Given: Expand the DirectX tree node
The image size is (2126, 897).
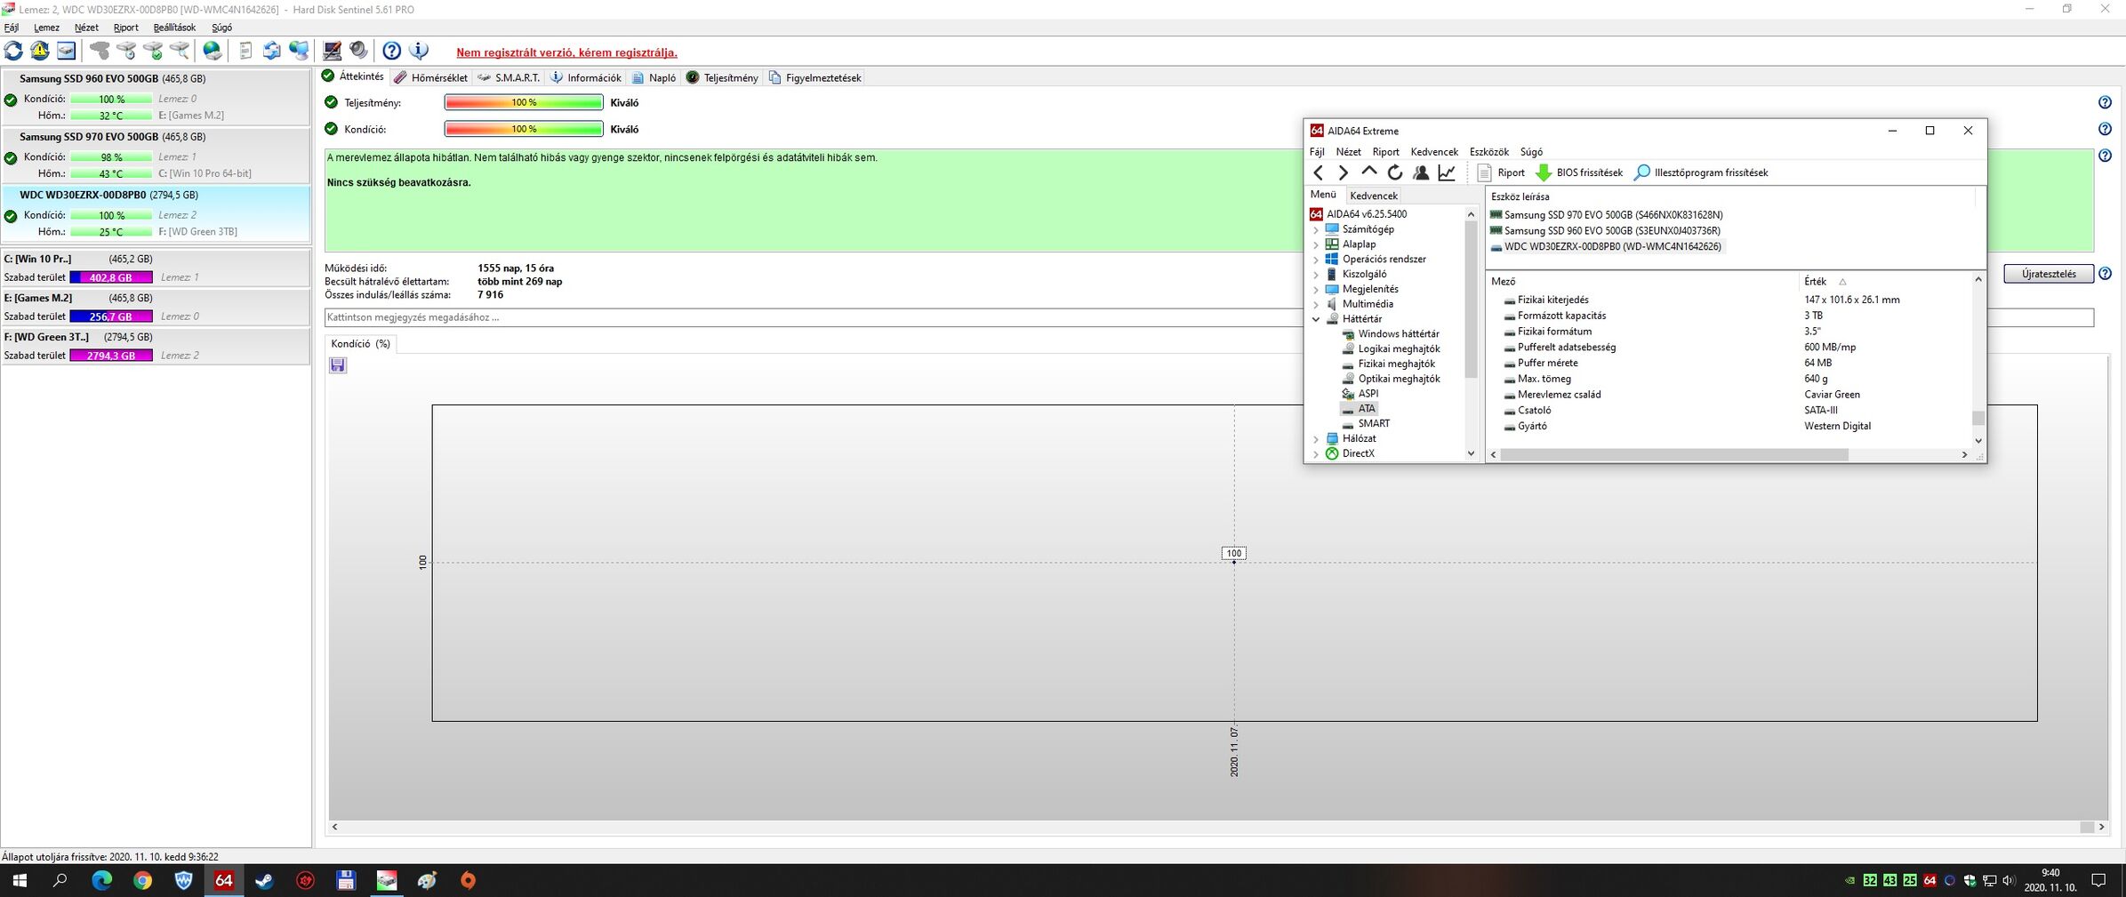Looking at the screenshot, I should [x=1316, y=454].
